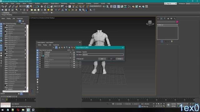Click the Play Animation button

click(x=159, y=104)
